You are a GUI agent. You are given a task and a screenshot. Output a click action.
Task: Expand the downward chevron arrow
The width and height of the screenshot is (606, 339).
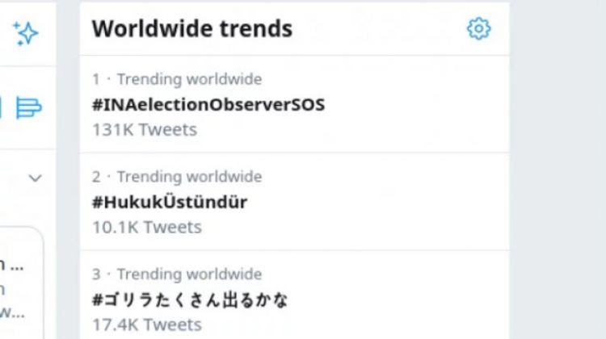tap(35, 178)
